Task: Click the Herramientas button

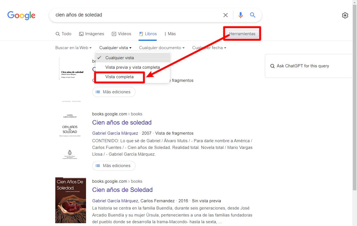Action: pos(242,34)
